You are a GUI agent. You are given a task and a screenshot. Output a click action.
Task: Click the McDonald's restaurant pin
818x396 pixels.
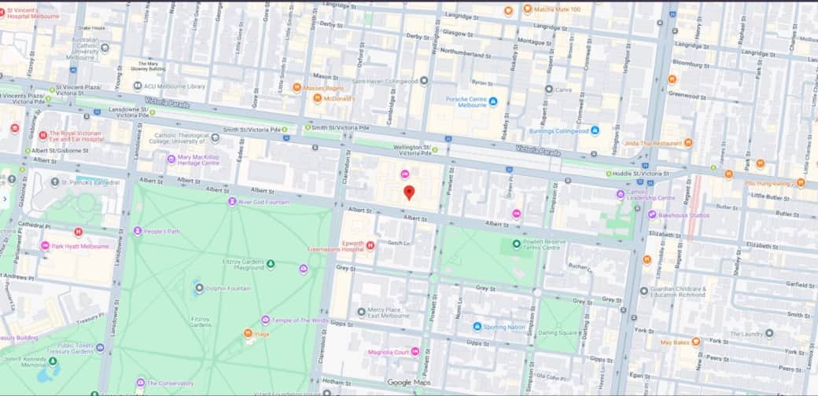[317, 98]
